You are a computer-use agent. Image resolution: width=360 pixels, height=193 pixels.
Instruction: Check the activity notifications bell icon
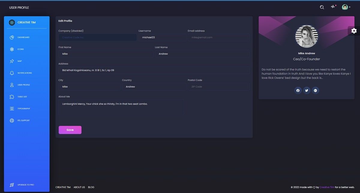(333, 7)
